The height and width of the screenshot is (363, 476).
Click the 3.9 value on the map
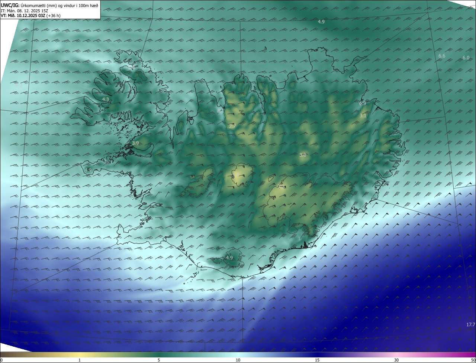(x=135, y=143)
